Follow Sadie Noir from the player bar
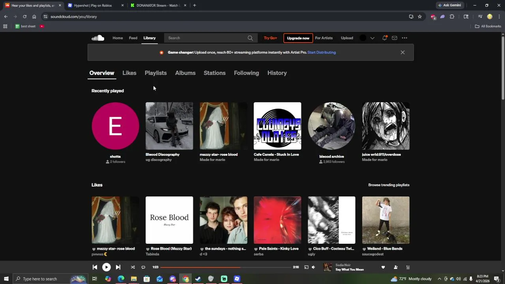This screenshot has height=284, width=505. coord(395,267)
